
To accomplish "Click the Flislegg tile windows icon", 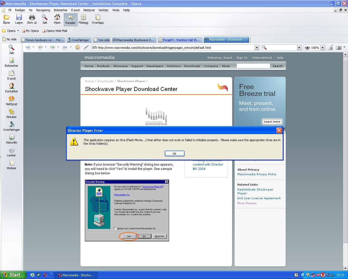I will pyautogui.click(x=83, y=17).
